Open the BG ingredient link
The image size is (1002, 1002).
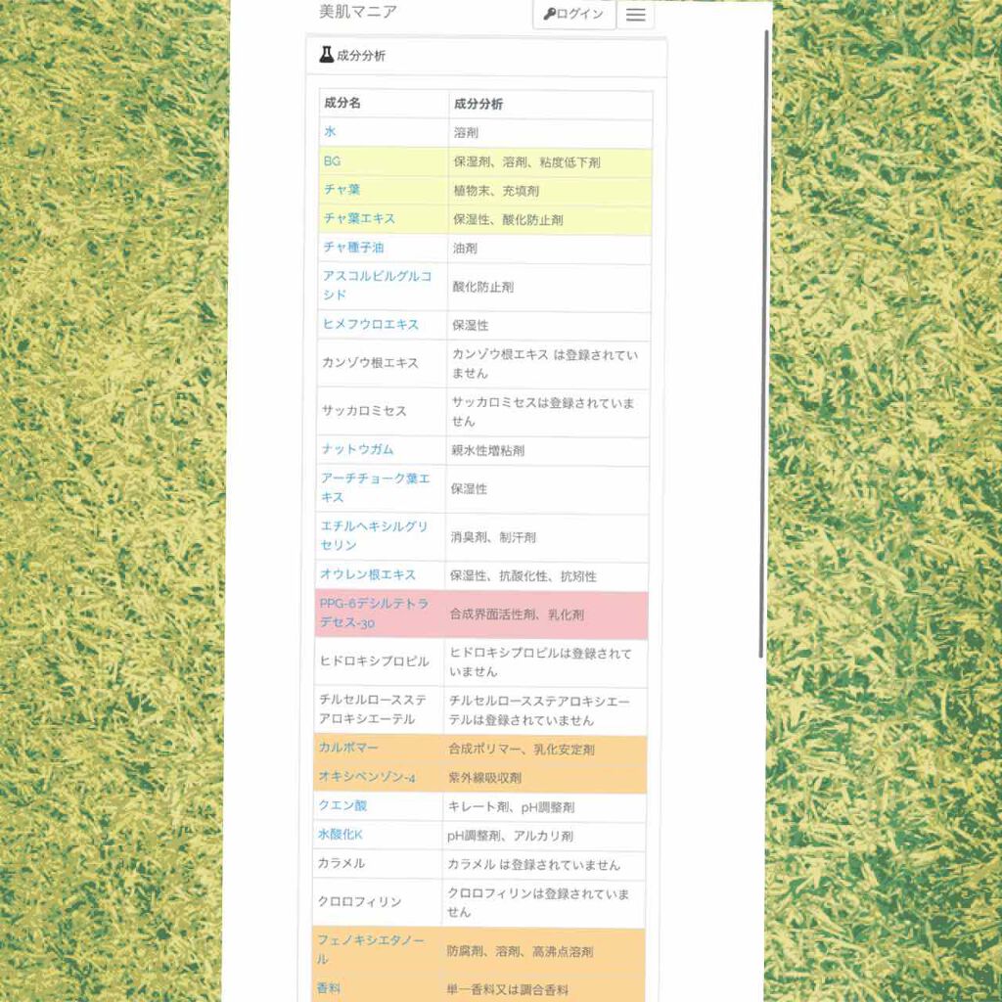pos(332,160)
